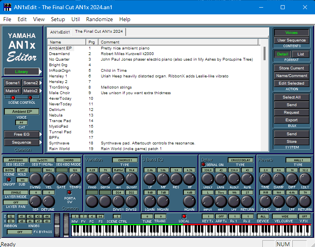Viewport: 315px width, 247px height.
Task: Toggle the LOCAL red LED
Action: coord(184,216)
